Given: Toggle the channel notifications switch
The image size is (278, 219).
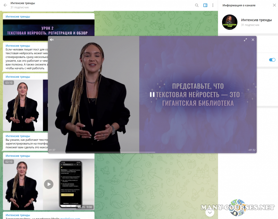Looking at the screenshot, I should pyautogui.click(x=272, y=60).
